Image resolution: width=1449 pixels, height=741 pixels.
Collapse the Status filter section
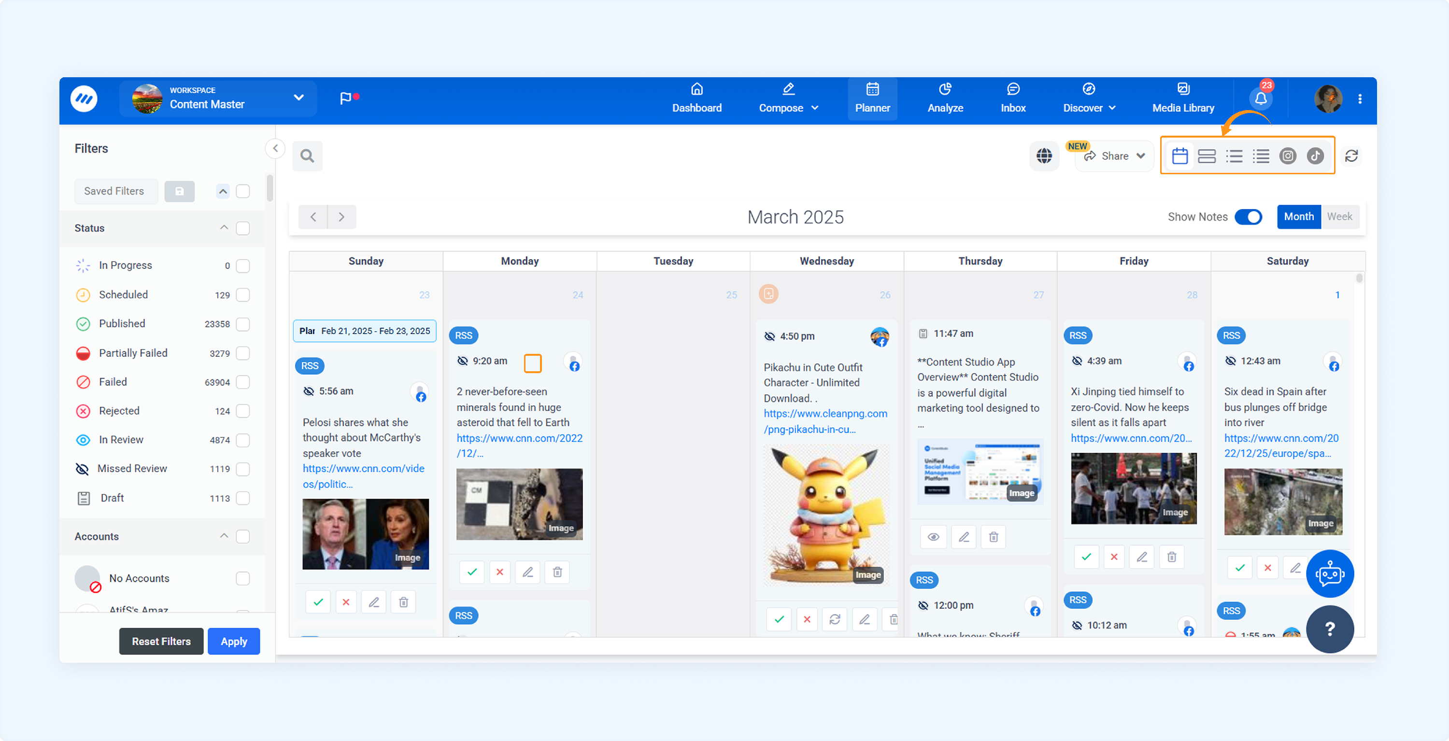[224, 228]
